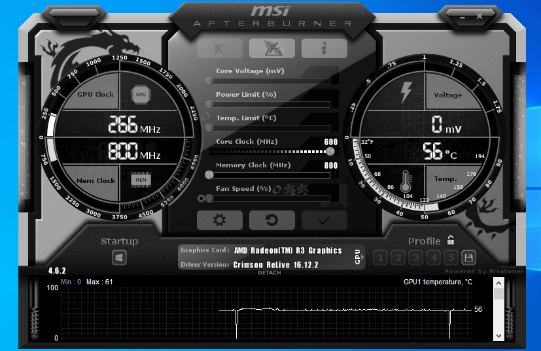Save profile with the floppy disk icon
Image resolution: width=541 pixels, height=351 pixels.
[x=468, y=258]
